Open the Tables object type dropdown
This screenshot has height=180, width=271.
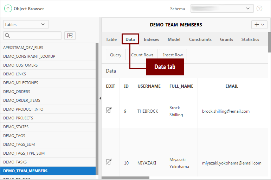coord(26,24)
